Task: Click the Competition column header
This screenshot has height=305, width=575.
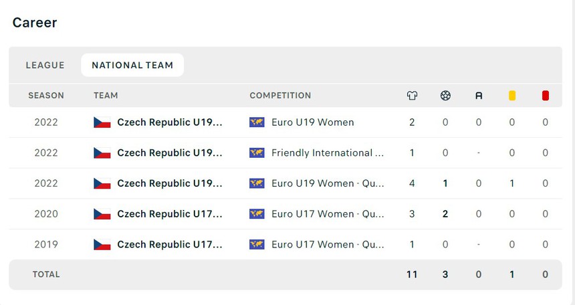Action: 280,96
